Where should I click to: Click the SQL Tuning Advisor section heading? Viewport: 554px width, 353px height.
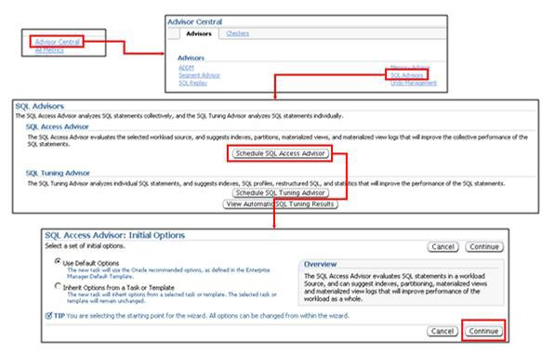[58, 173]
